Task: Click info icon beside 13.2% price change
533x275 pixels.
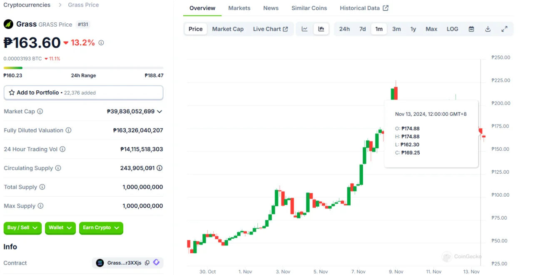Action: point(101,42)
